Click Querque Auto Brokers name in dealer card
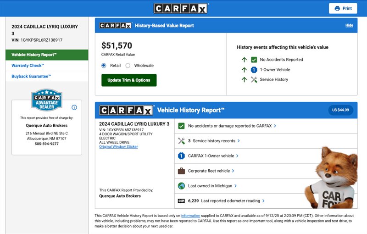This screenshot has height=234, width=367. click(x=47, y=125)
